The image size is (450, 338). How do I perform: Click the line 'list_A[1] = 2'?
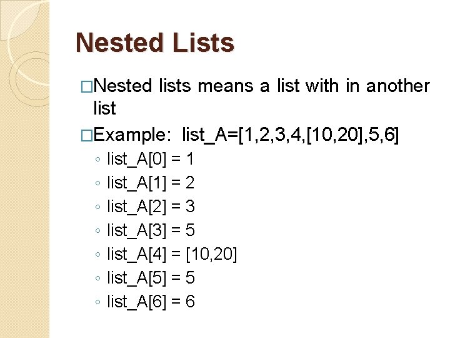(151, 183)
